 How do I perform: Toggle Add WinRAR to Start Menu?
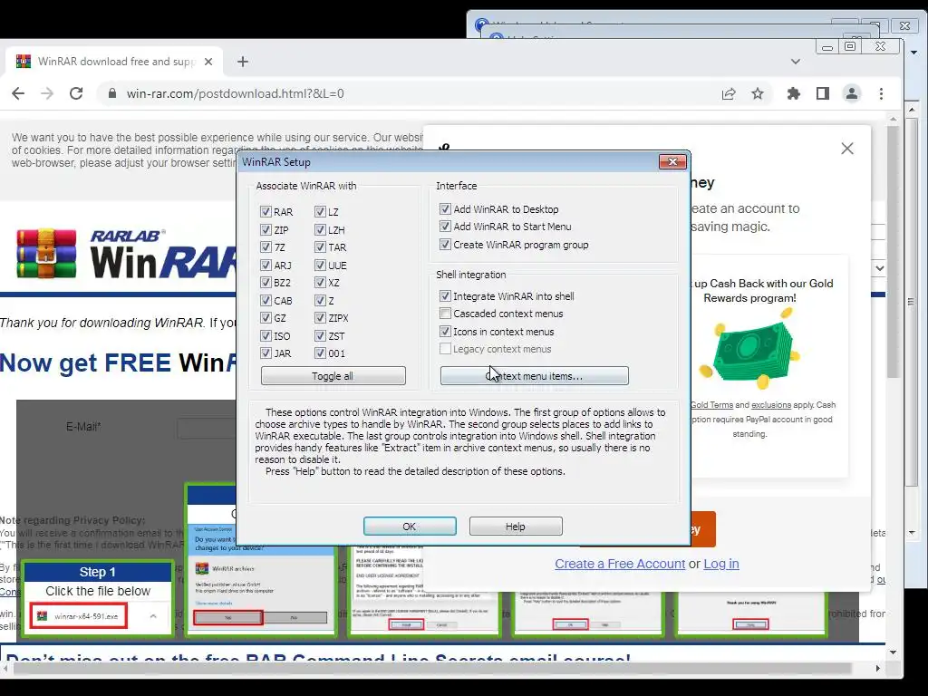[x=445, y=226]
